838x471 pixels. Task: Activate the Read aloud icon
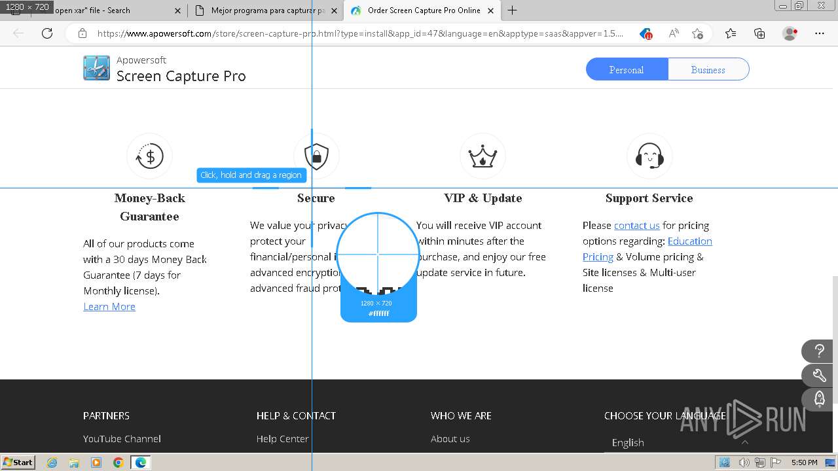[673, 33]
